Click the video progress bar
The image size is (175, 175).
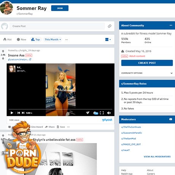click(60, 109)
